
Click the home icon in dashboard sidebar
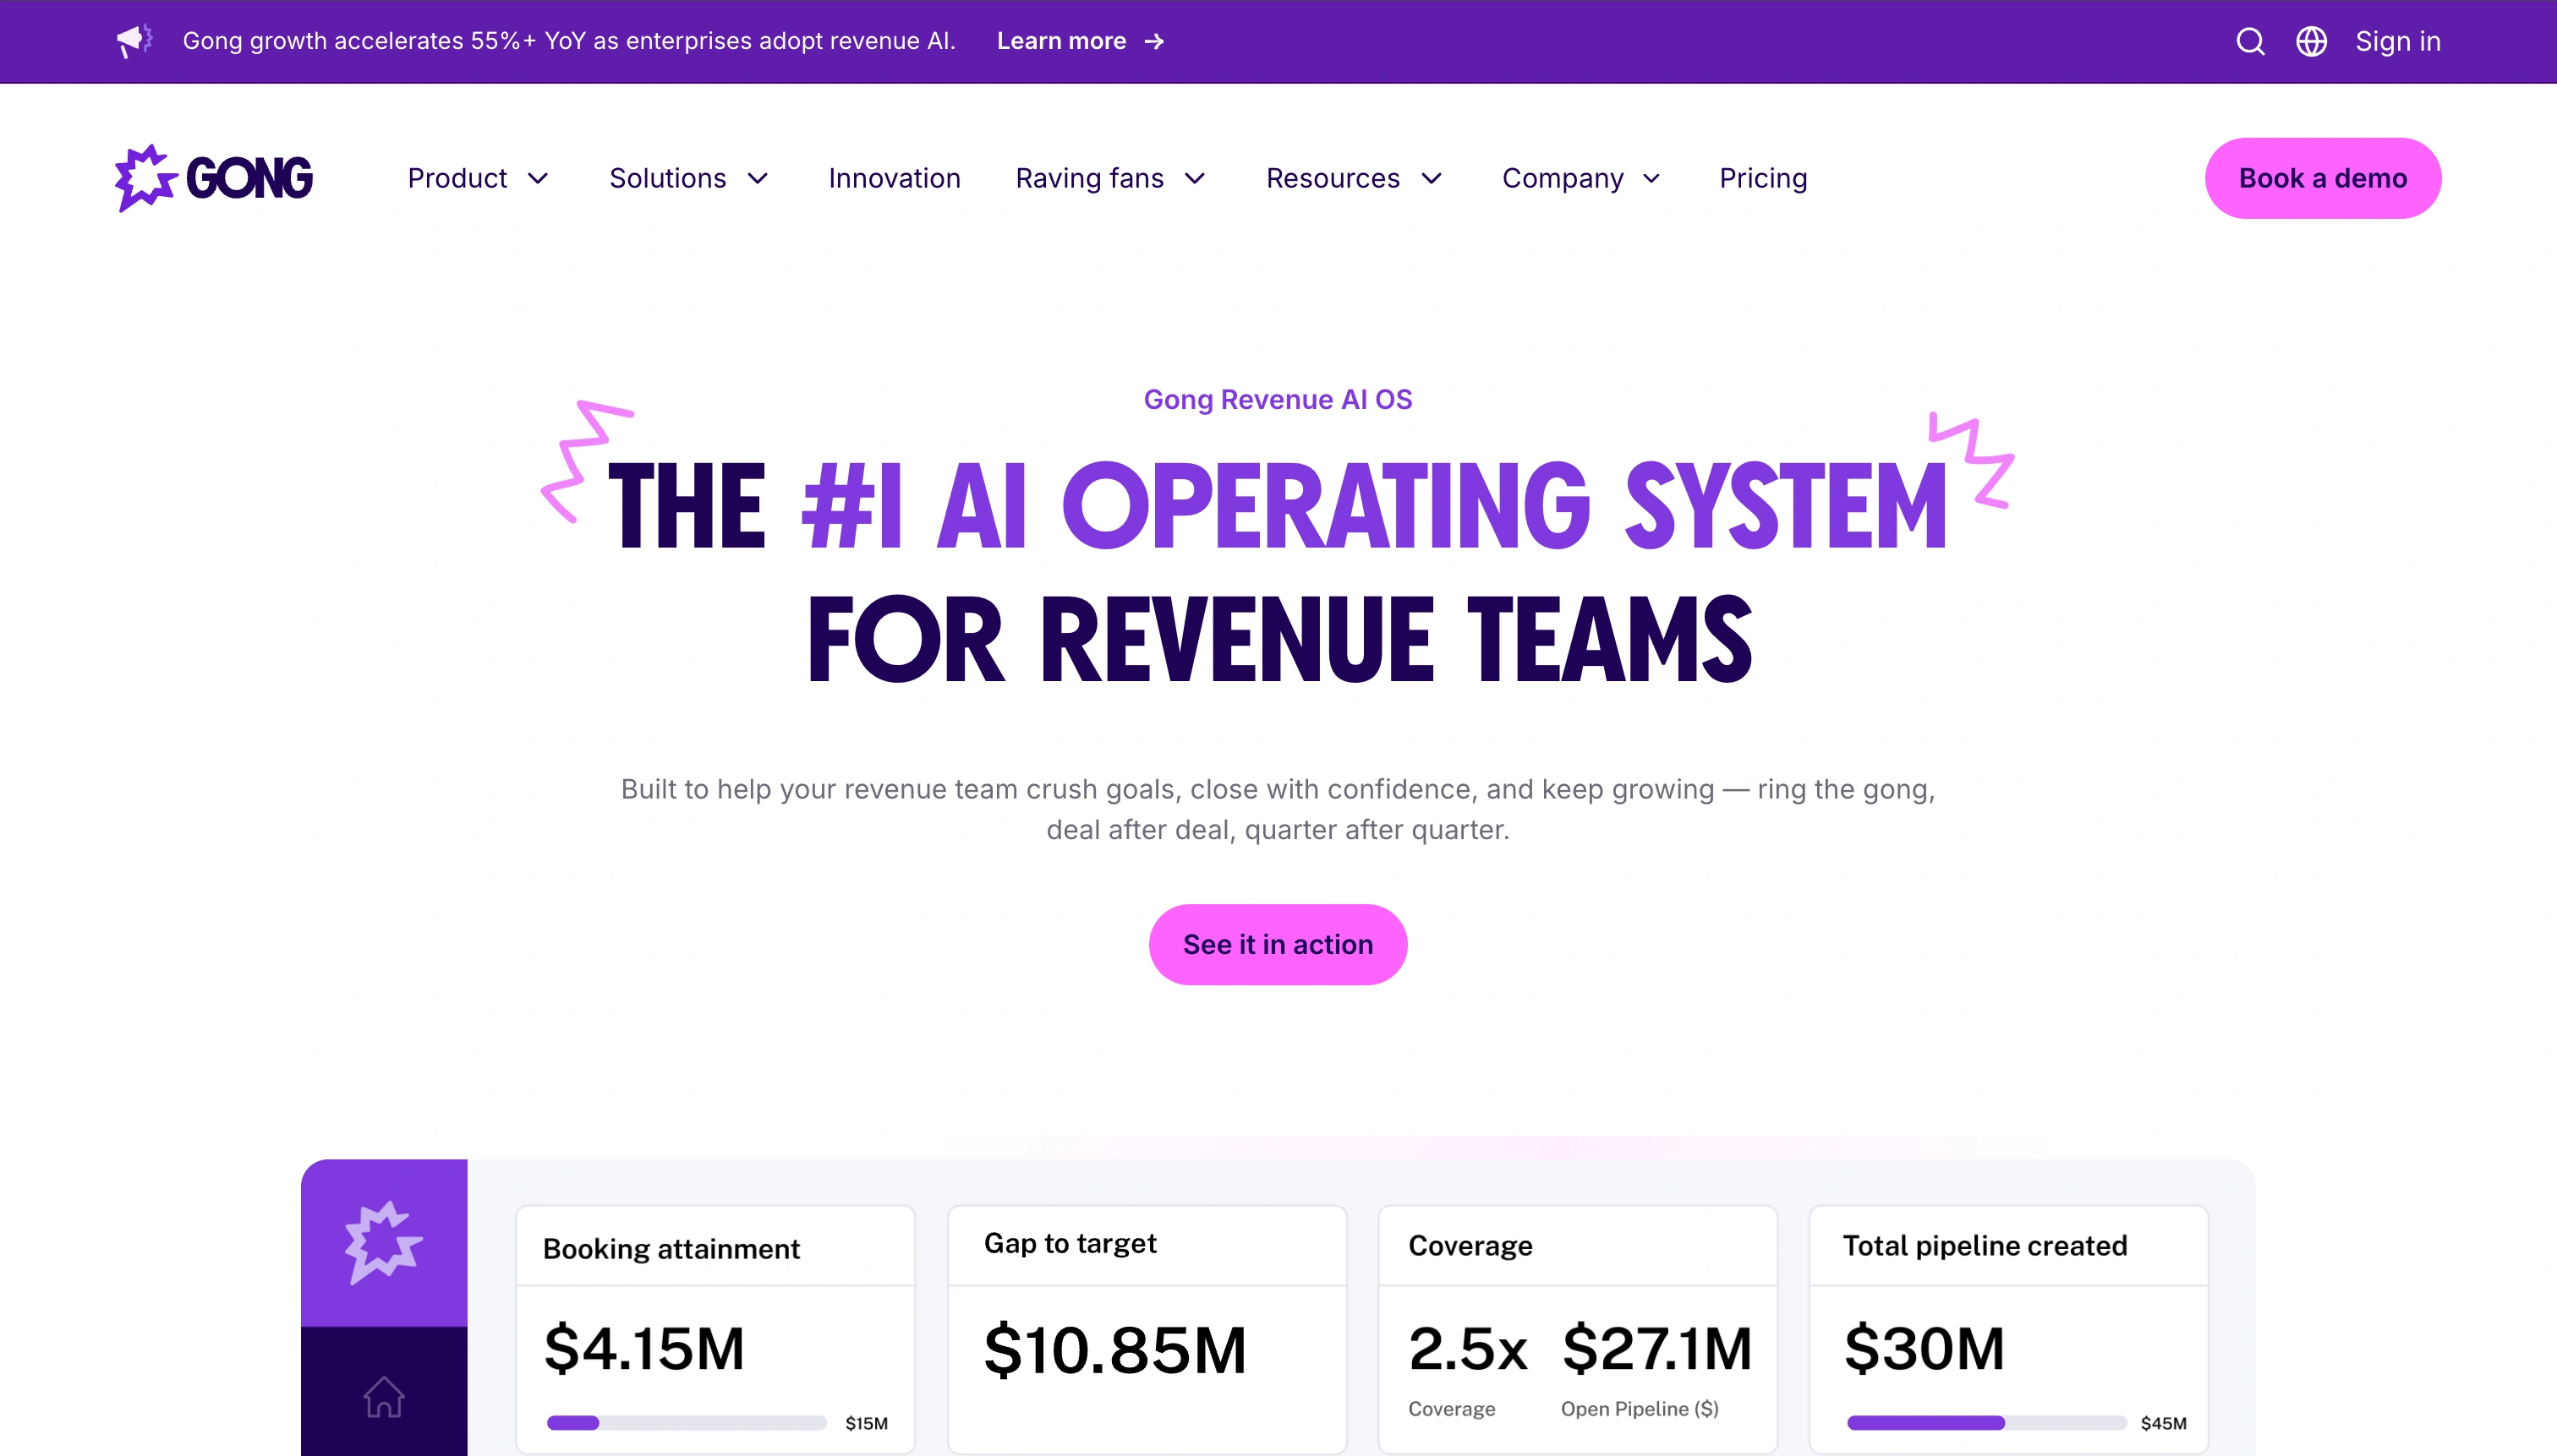[383, 1396]
